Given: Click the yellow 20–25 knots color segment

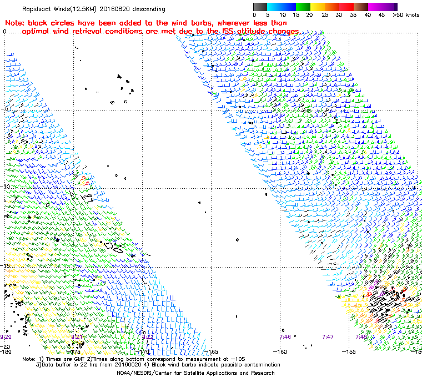Looking at the screenshot, I should 318,7.
